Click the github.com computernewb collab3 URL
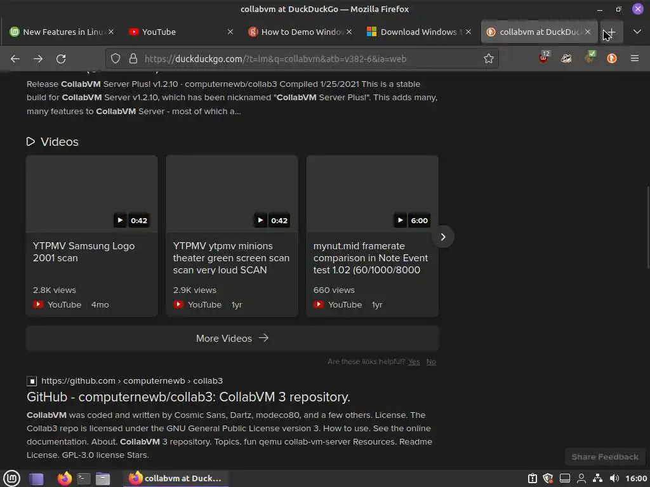This screenshot has width=650, height=487. 132,380
